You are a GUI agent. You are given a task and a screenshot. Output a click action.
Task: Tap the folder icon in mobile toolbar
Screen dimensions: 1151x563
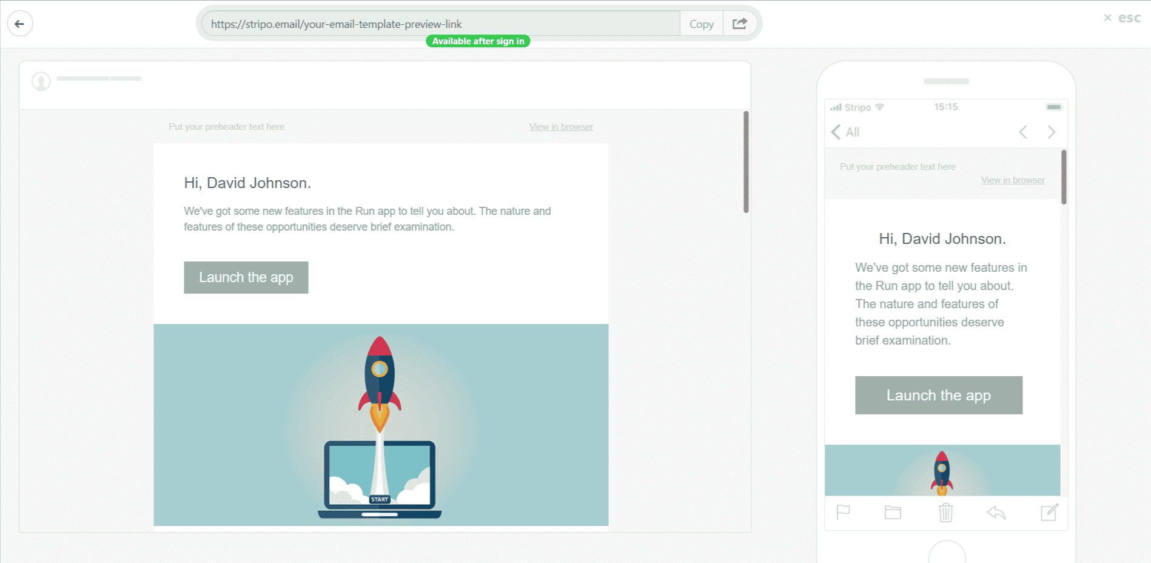click(x=893, y=513)
